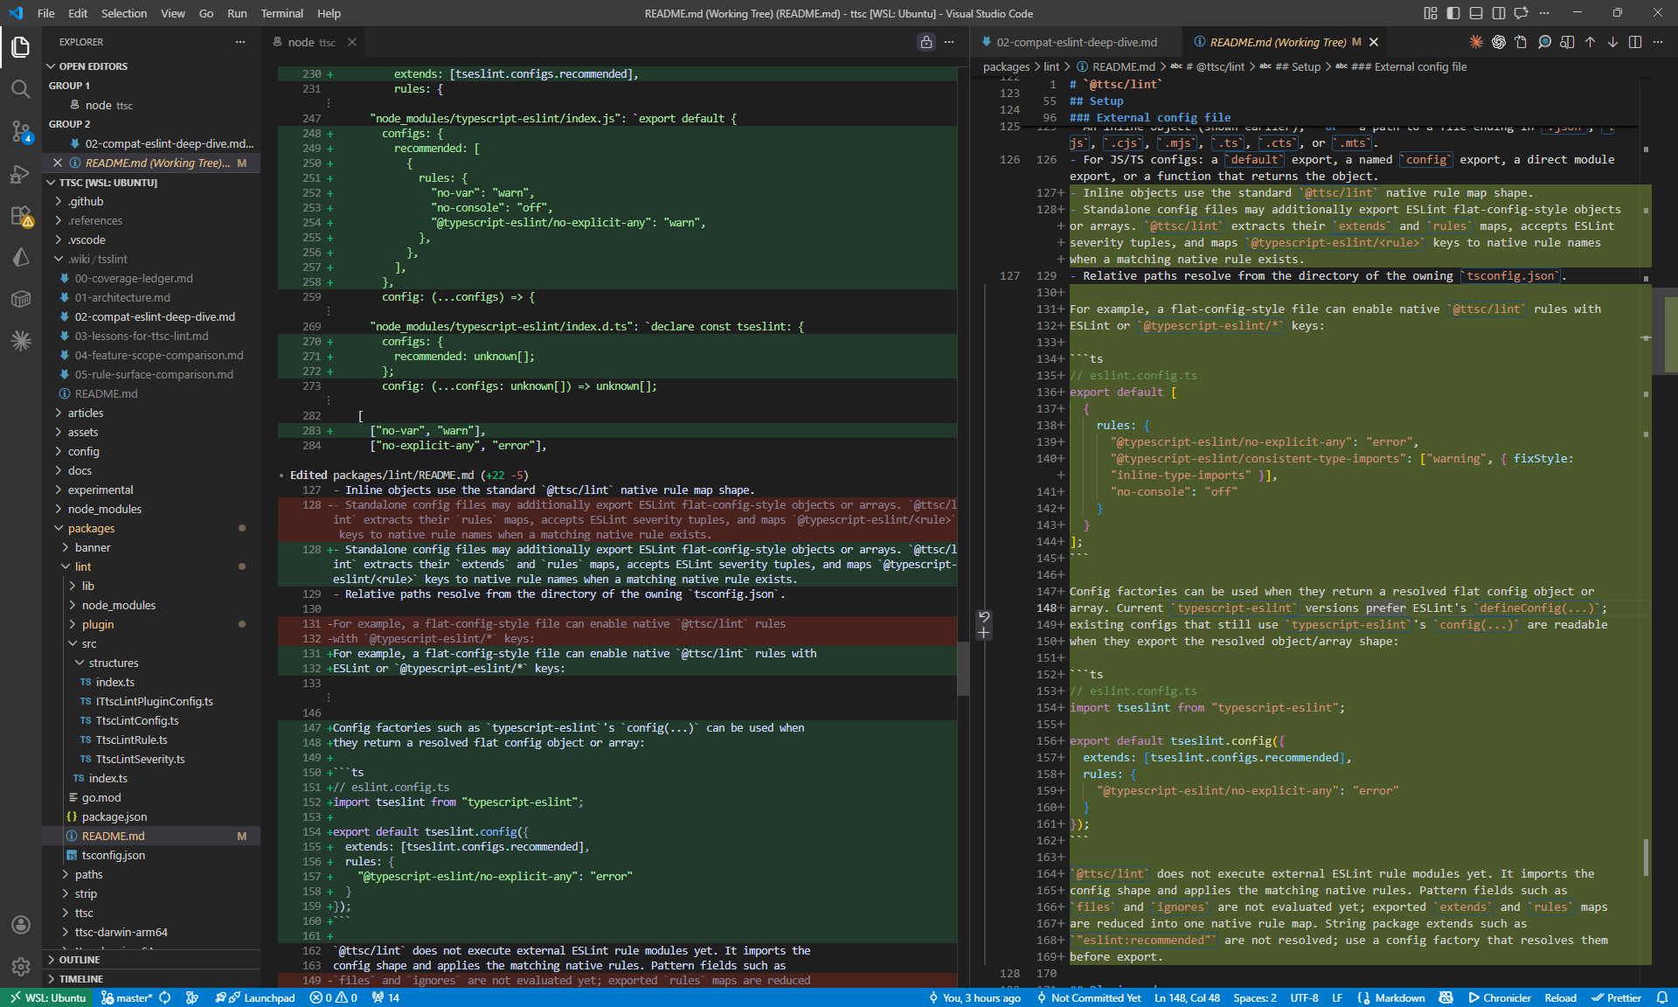The width and height of the screenshot is (1678, 1007).
Task: Click the comment search icon in editor toolbar
Action: pyautogui.click(x=1544, y=42)
